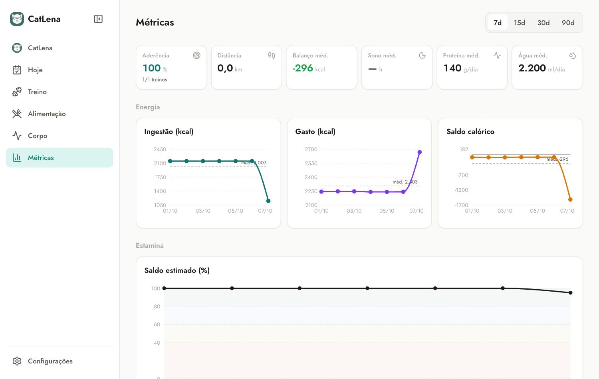The image size is (599, 379).
Task: Click the peak data point in Gasto chart
Action: [x=420, y=152]
